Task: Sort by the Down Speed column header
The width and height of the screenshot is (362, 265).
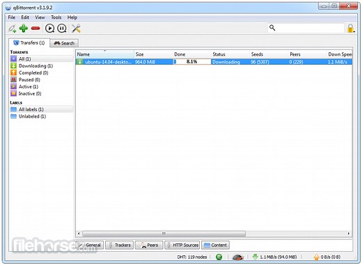Action: click(340, 54)
